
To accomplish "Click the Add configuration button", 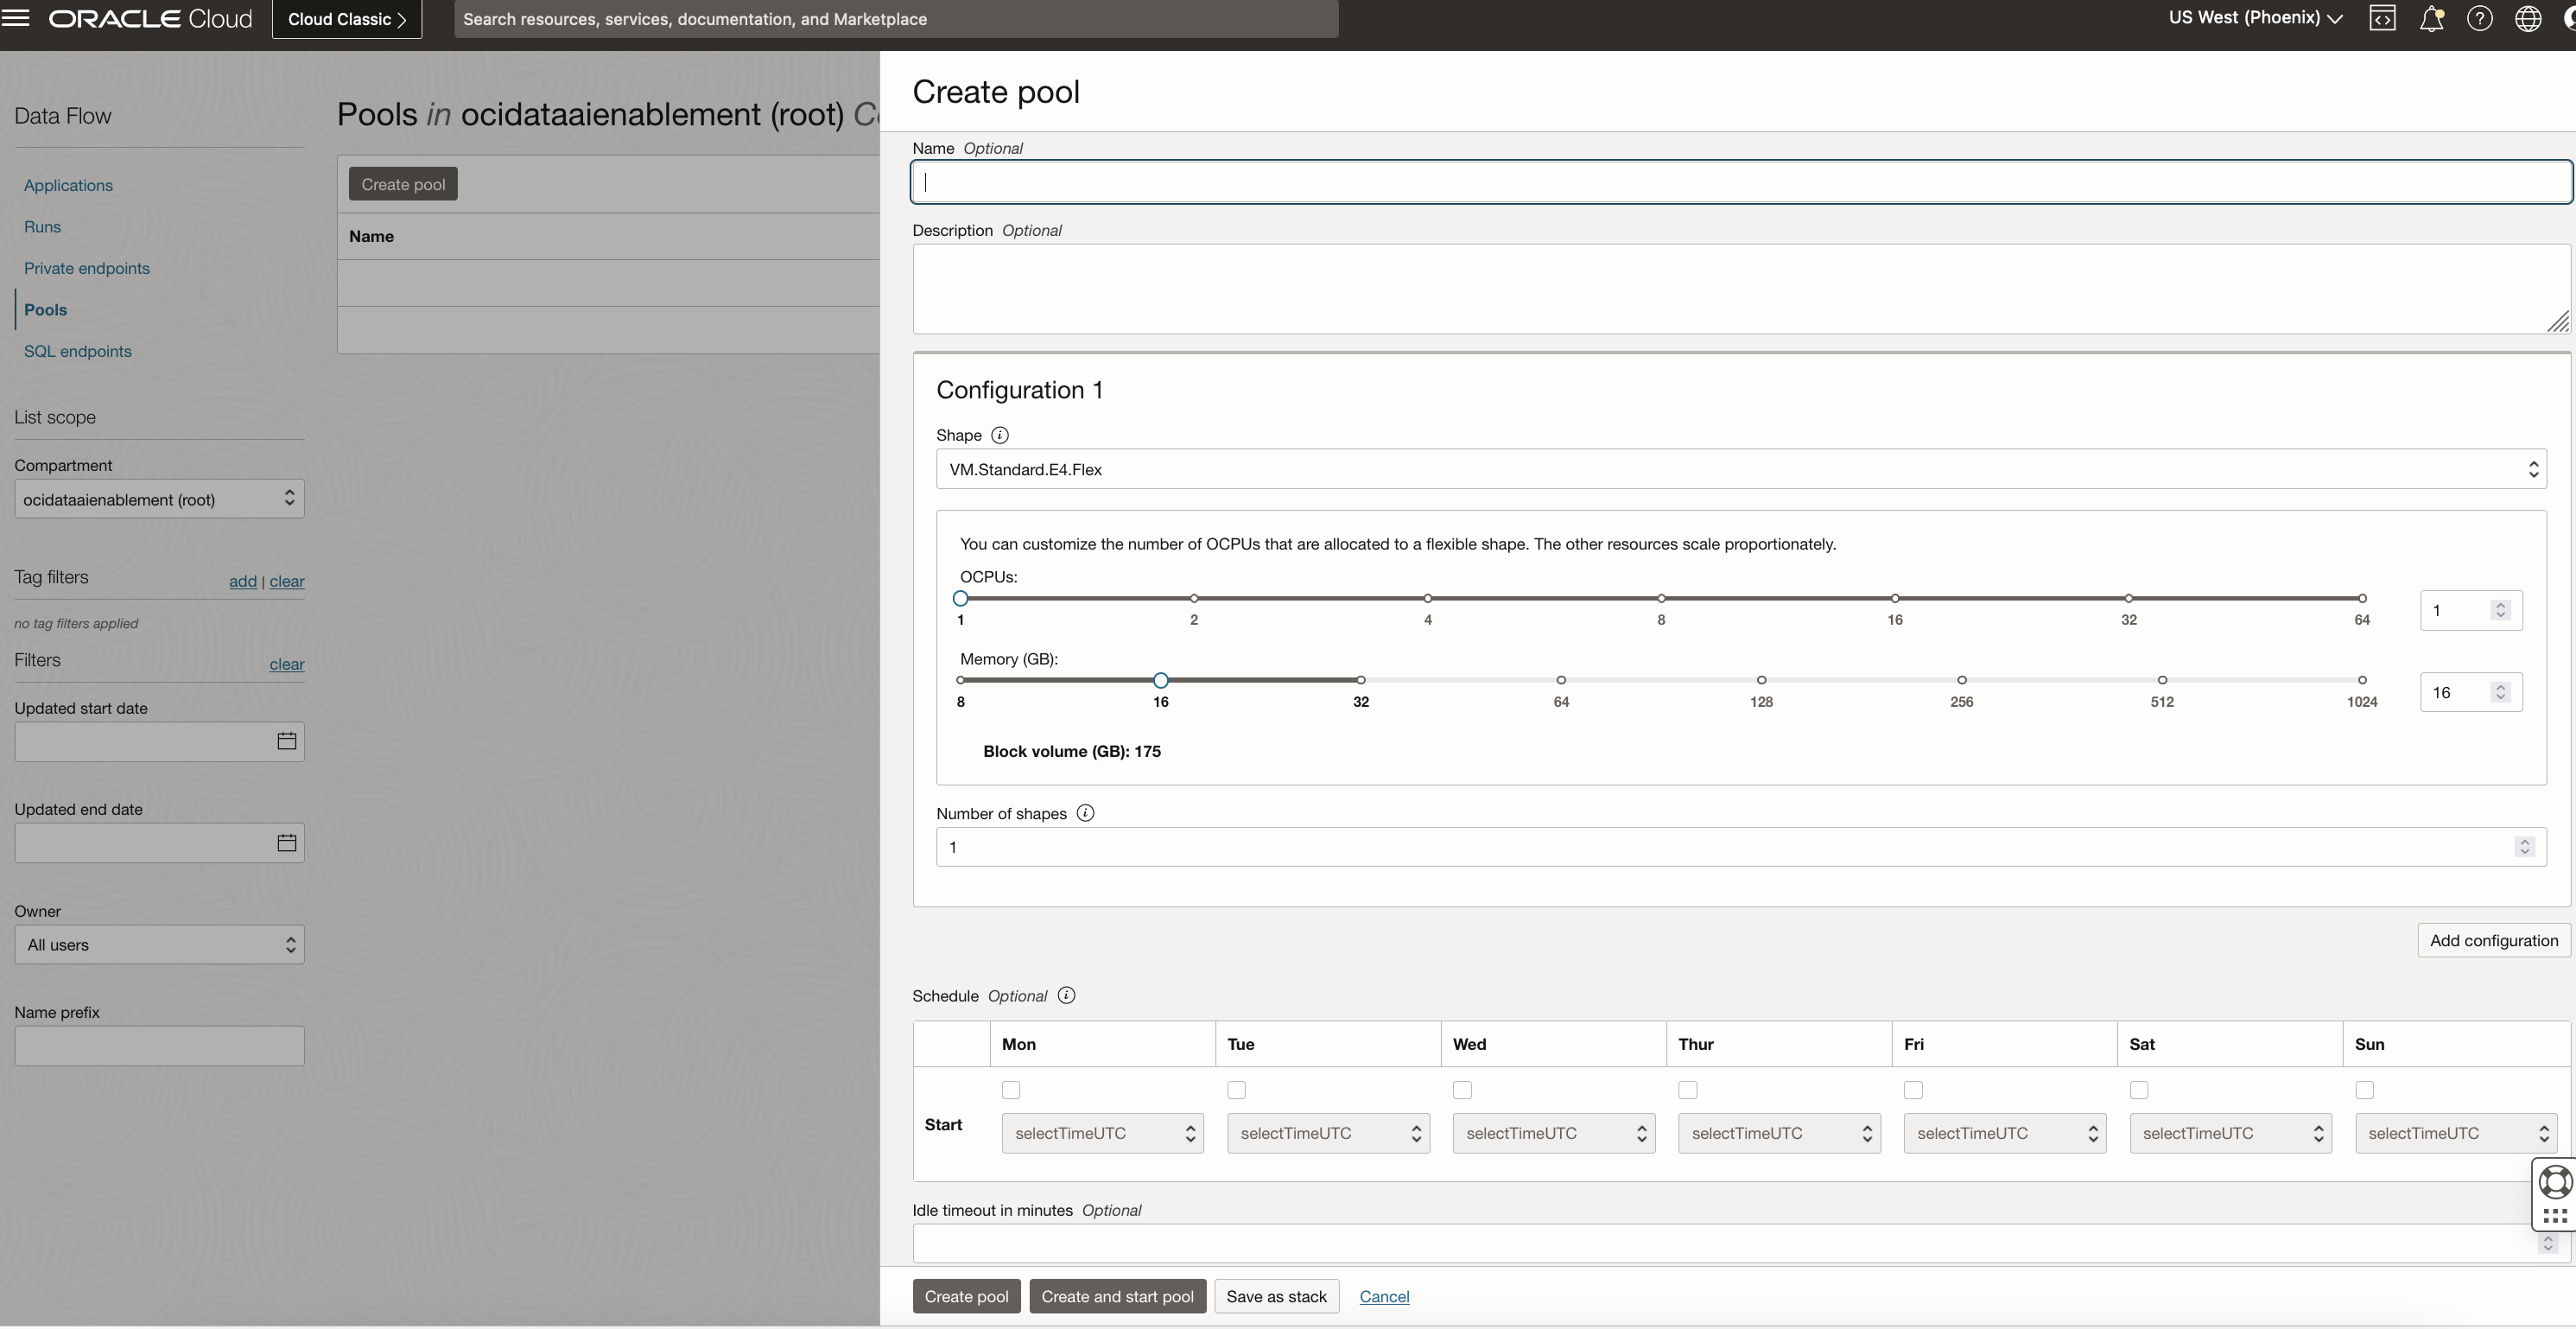I will pyautogui.click(x=2492, y=940).
